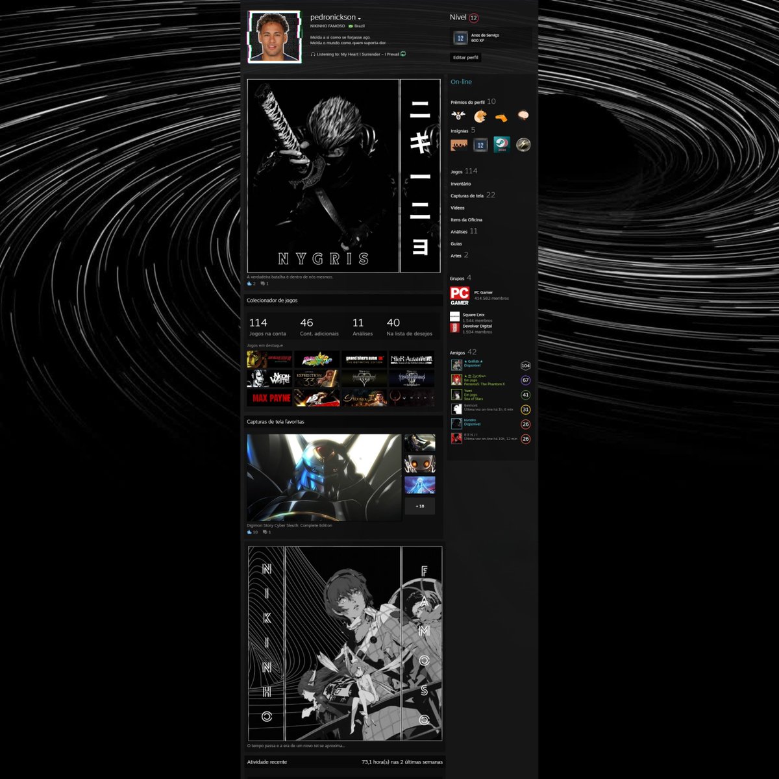Select the orange chicken award icon

click(480, 116)
